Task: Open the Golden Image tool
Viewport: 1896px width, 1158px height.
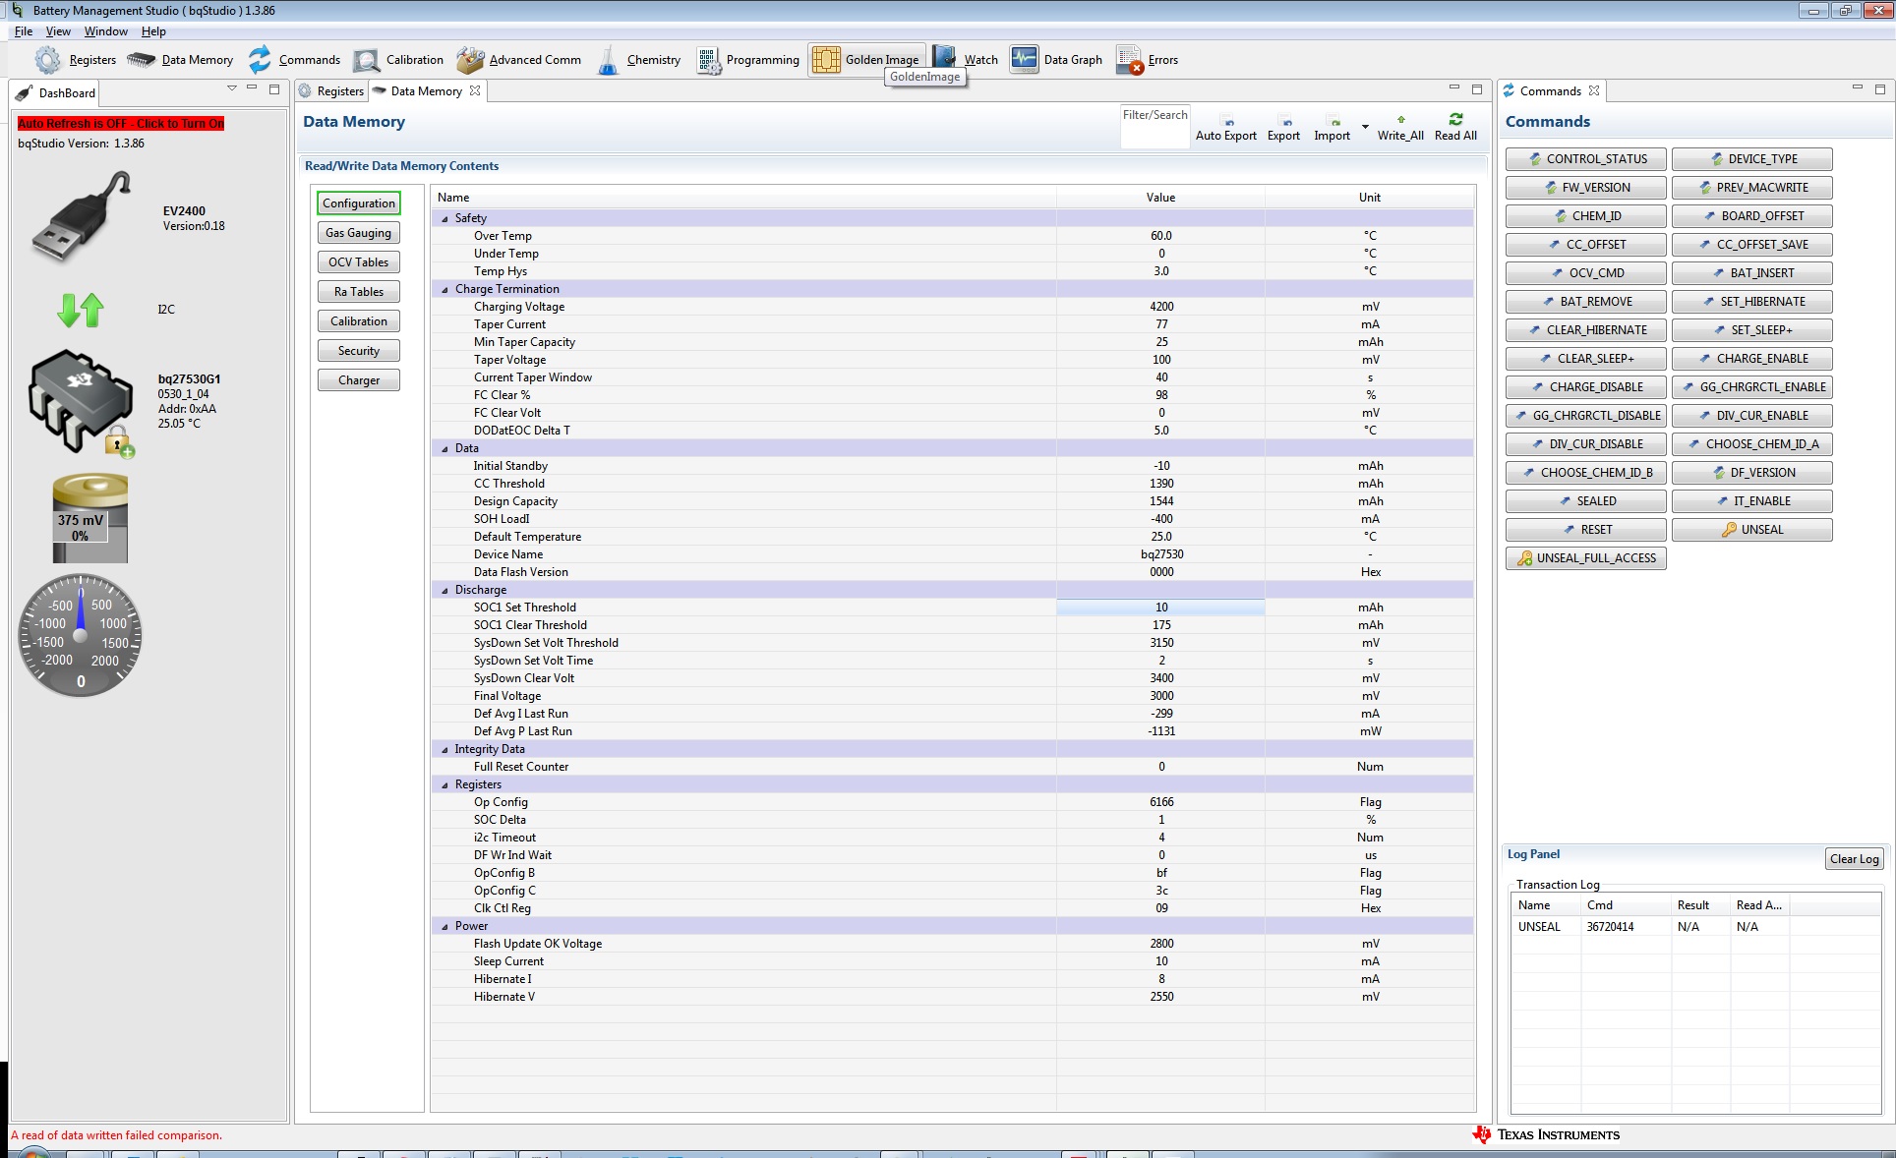Action: 867,60
